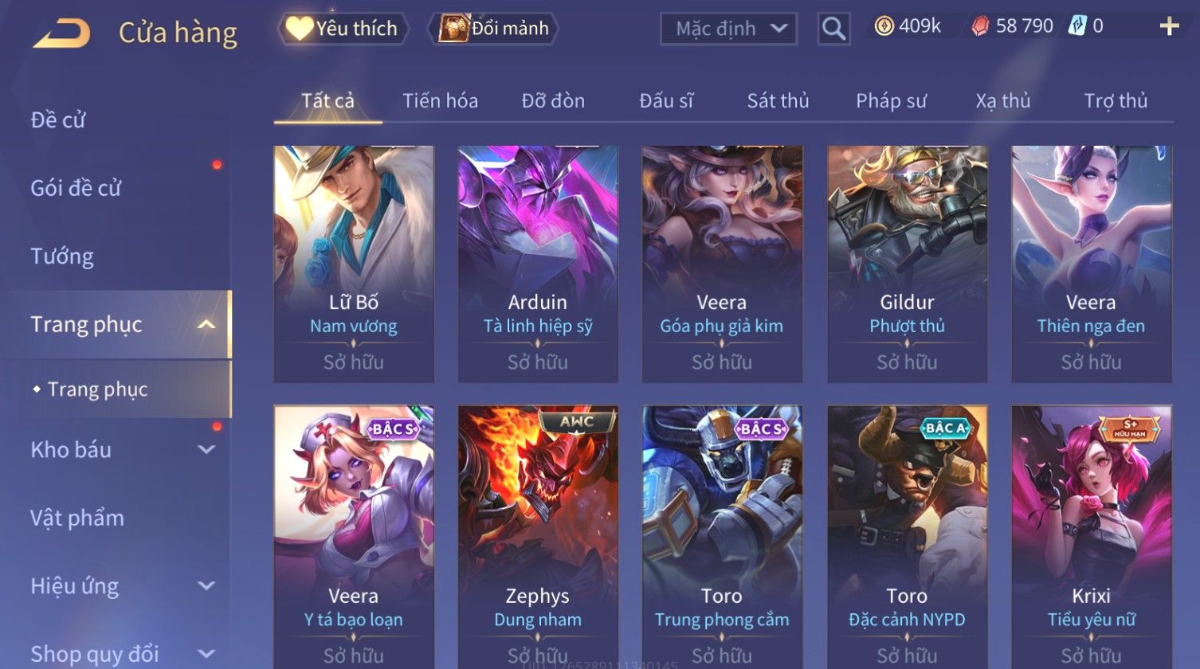Collapse the Trang phục sidebar section

pyautogui.click(x=206, y=325)
